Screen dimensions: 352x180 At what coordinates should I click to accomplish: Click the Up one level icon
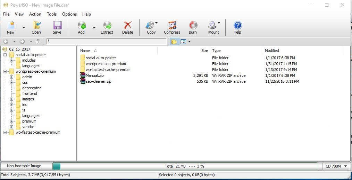[x=38, y=42]
